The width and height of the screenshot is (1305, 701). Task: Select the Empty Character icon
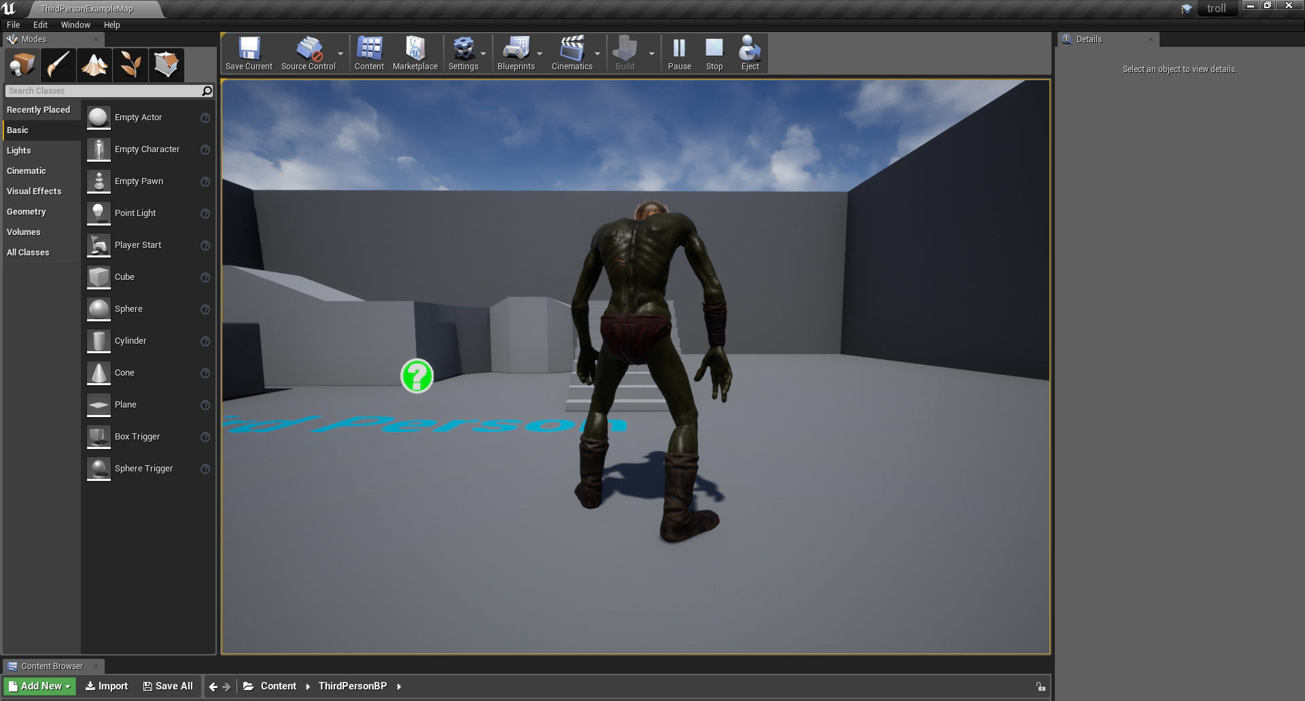coord(99,149)
